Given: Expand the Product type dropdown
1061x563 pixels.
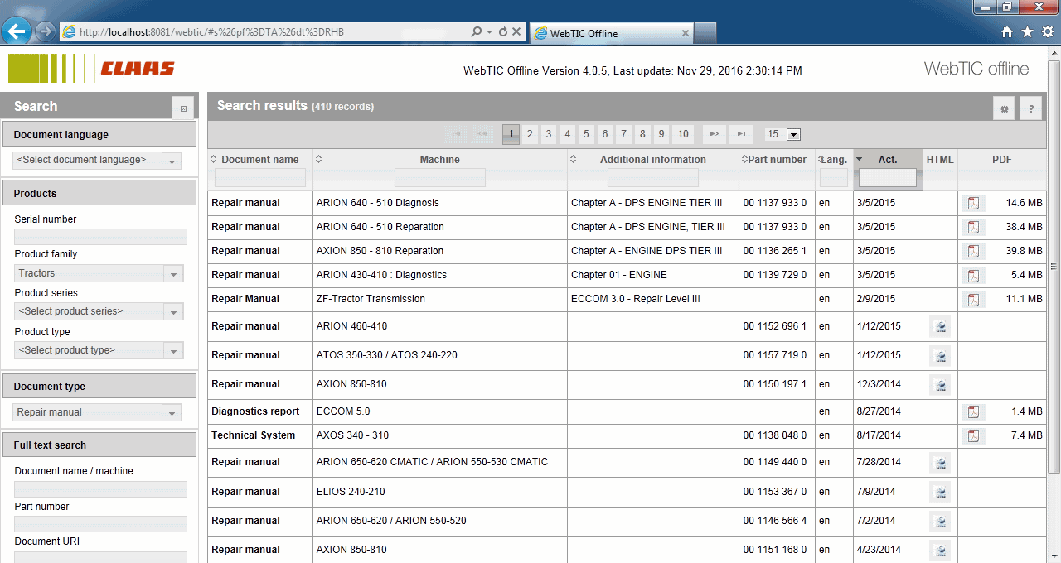Looking at the screenshot, I should 99,350.
